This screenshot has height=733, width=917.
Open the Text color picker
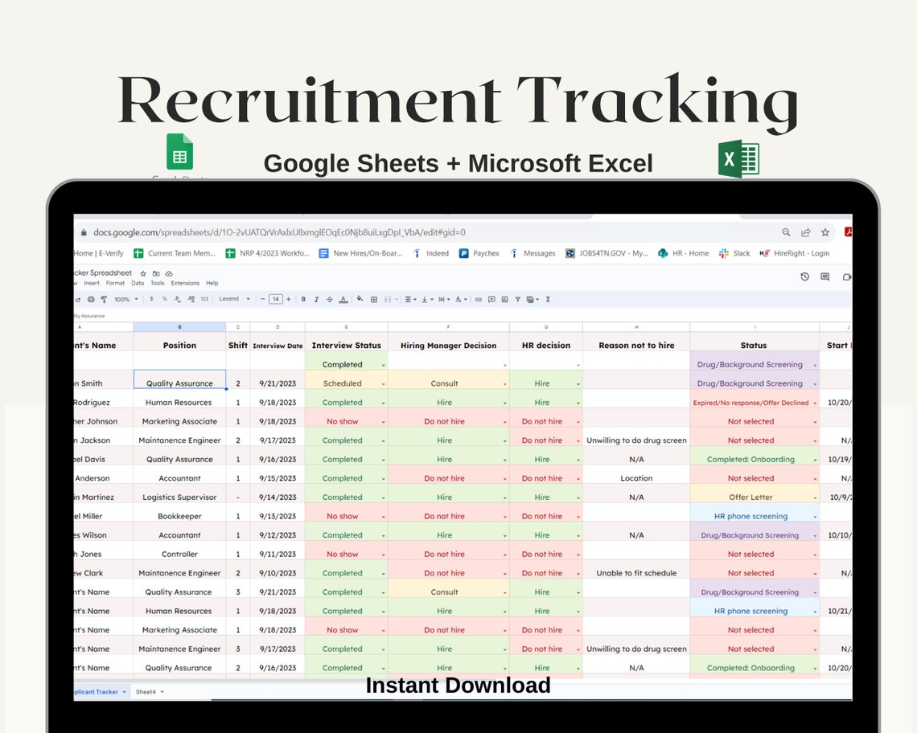343,298
